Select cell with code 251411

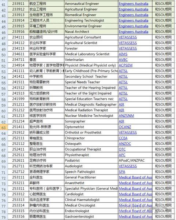tap(18, 127)
